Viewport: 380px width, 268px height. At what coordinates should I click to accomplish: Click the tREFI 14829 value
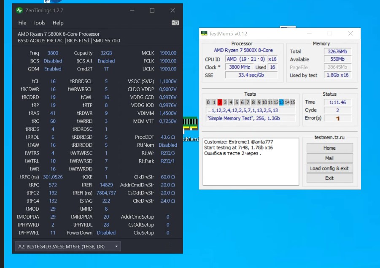tap(106, 185)
